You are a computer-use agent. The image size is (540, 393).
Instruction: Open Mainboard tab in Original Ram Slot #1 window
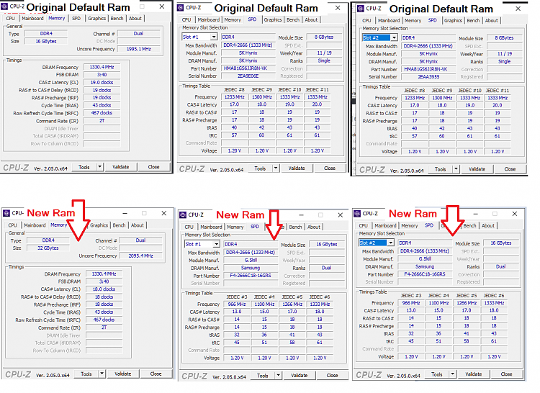pos(208,20)
